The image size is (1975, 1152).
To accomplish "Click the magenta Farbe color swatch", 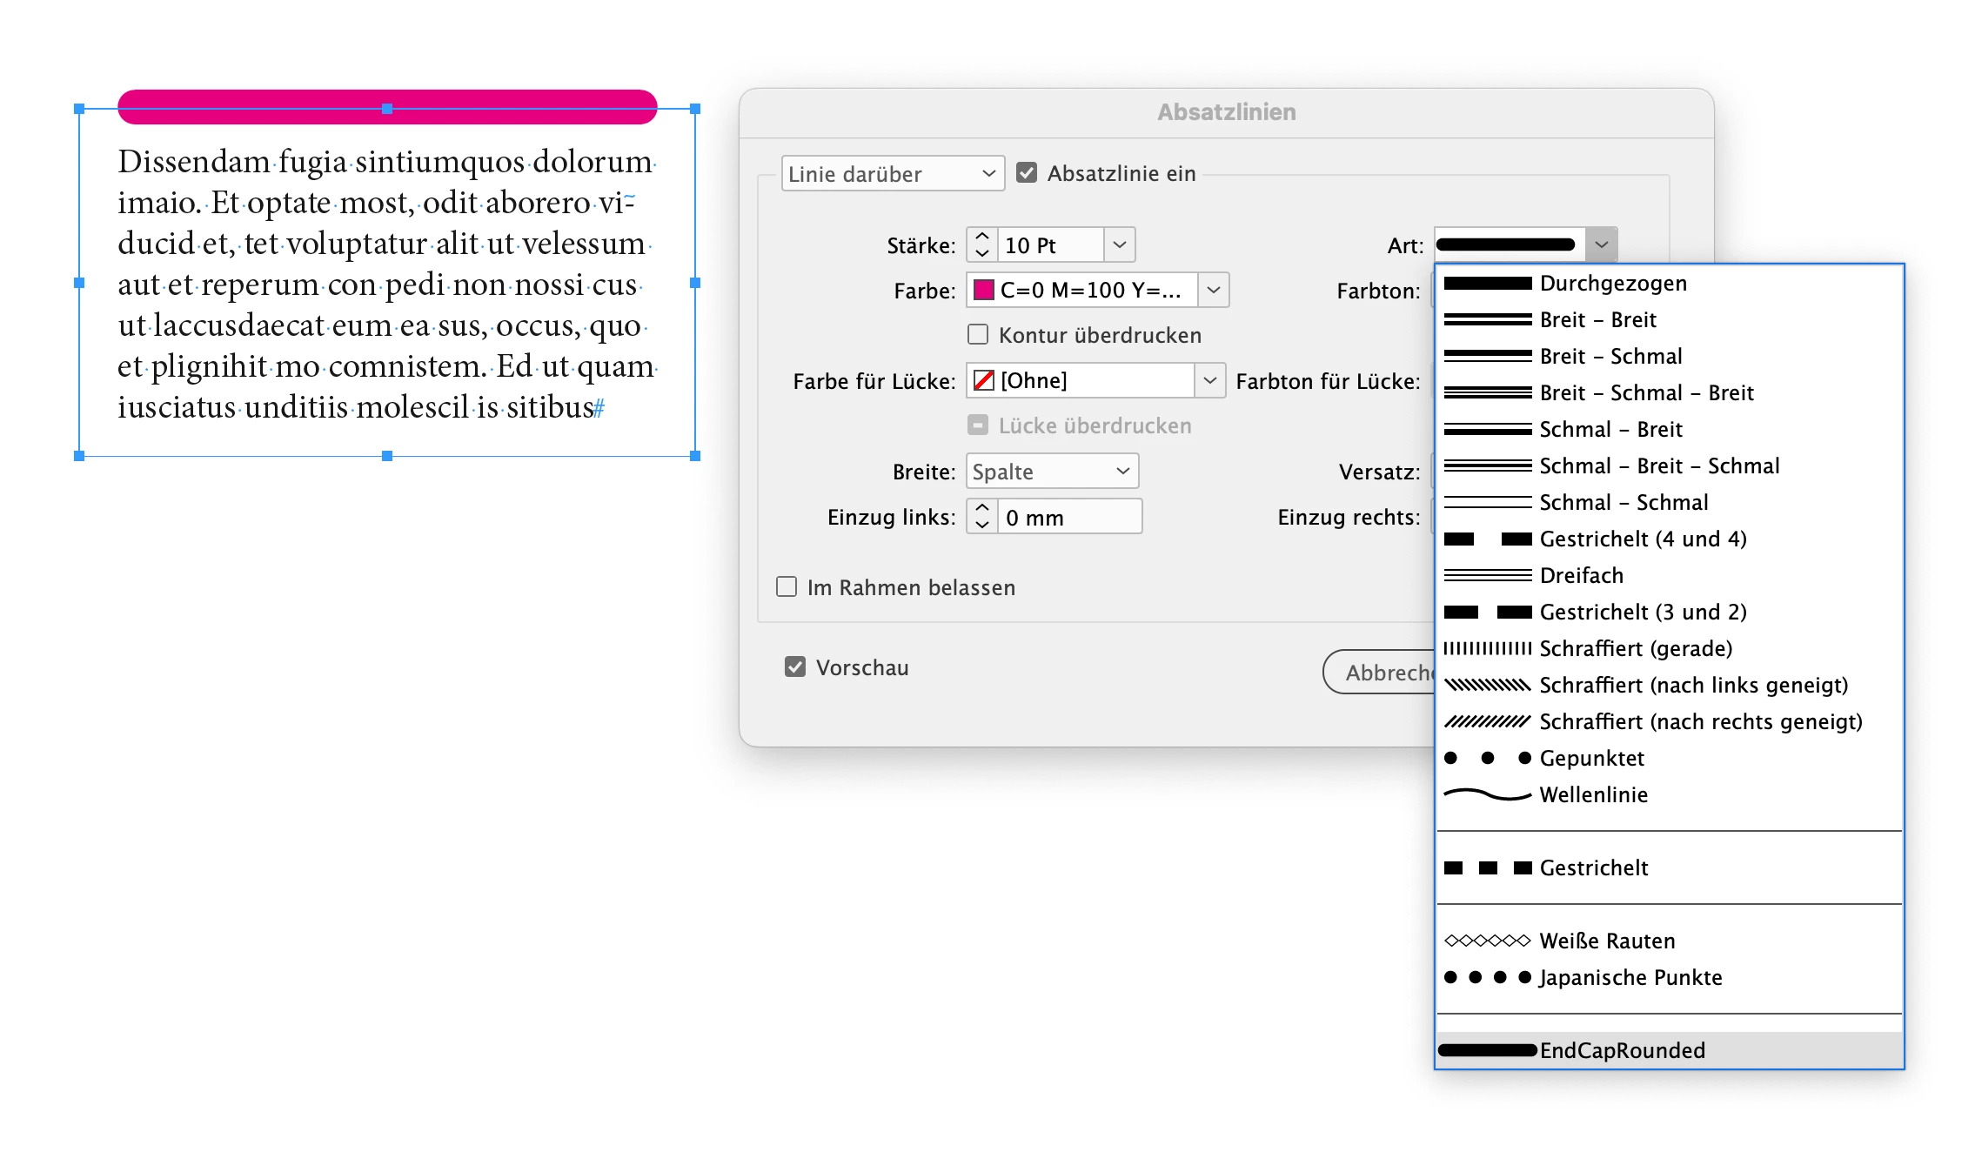I will 984,290.
